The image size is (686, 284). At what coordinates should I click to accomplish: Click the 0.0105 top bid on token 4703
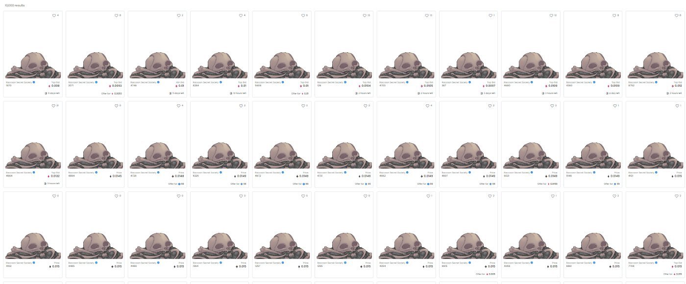click(x=428, y=86)
